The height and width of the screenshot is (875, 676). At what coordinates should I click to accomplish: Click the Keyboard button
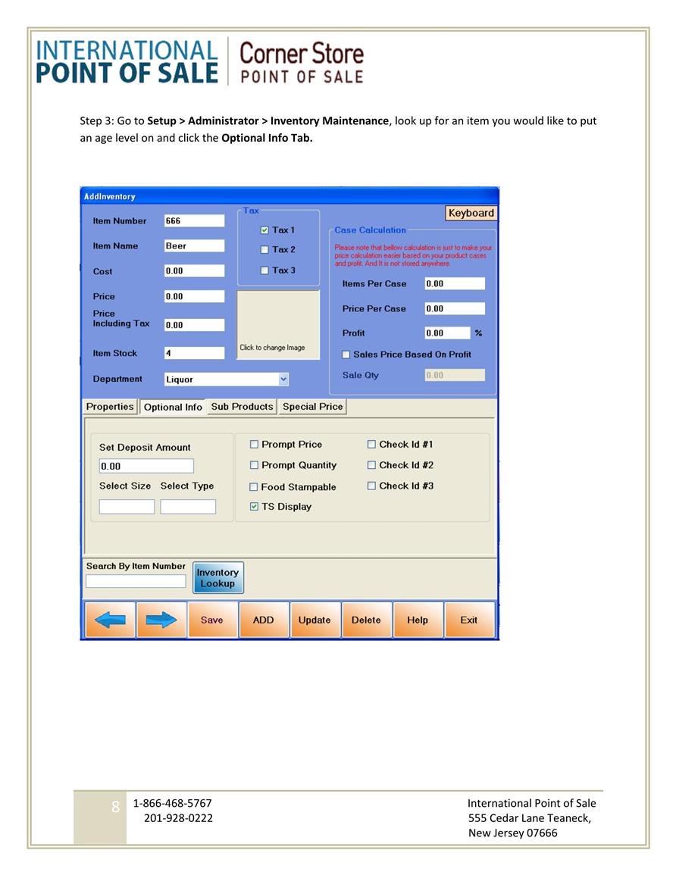[x=471, y=213]
